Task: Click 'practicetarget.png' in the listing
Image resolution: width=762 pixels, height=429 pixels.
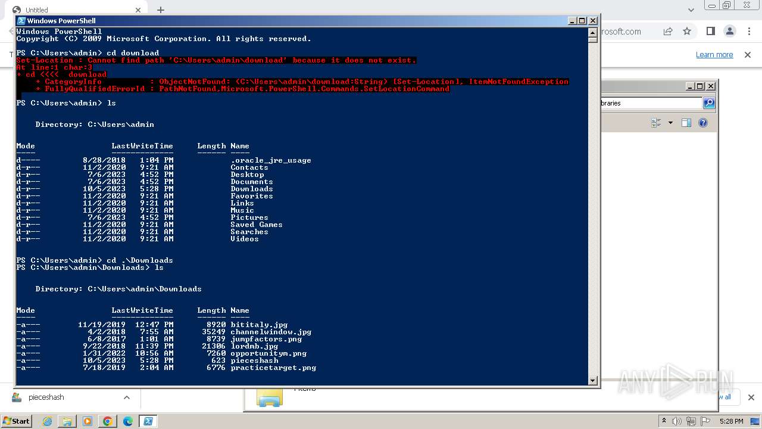Action: 273,368
